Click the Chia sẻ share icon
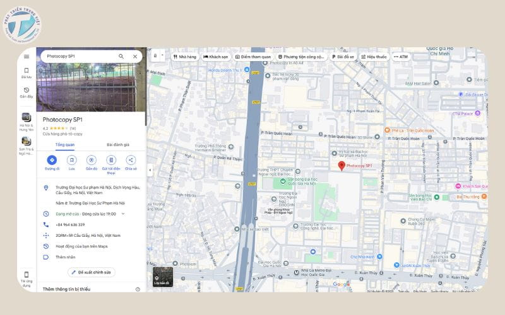This screenshot has height=315, width=505. 131,160
